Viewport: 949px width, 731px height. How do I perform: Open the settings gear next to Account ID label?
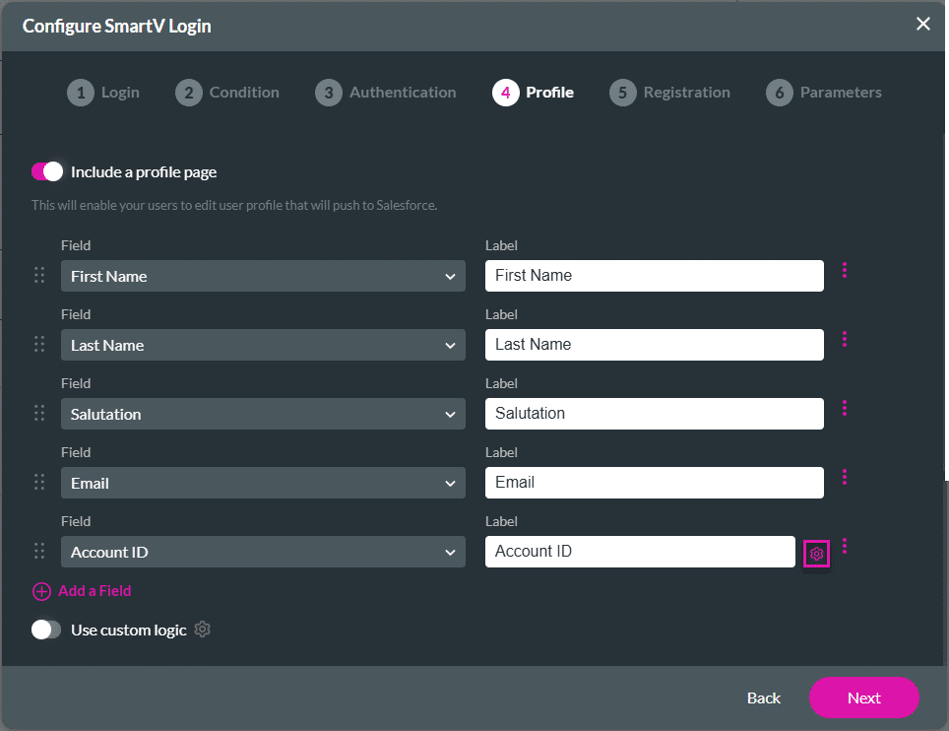[x=816, y=552]
